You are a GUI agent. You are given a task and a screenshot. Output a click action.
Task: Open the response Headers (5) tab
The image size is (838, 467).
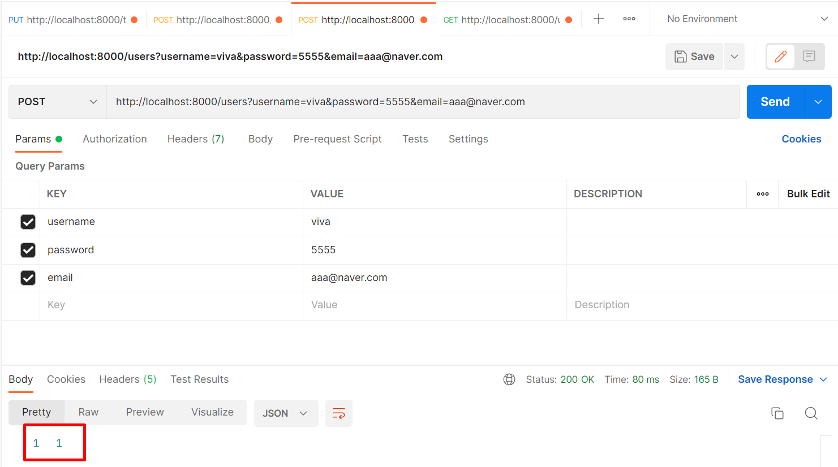(128, 379)
